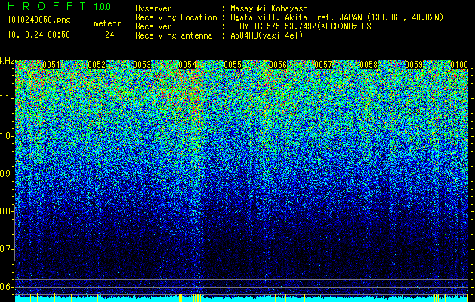Click the observer name Masayuki Kobayashi
Screen dimensions: 475x302
pyautogui.click(x=271, y=8)
